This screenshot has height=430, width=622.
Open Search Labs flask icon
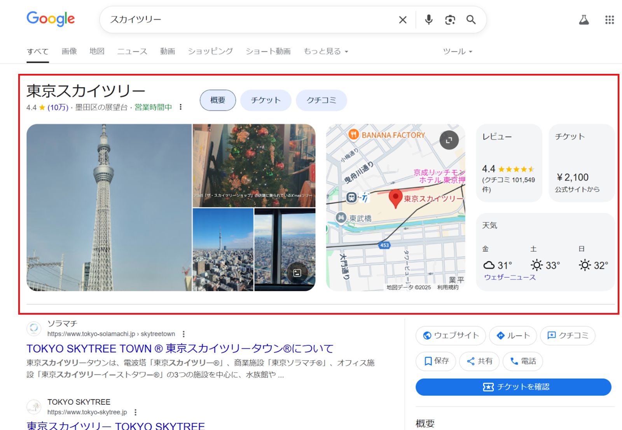tap(584, 20)
